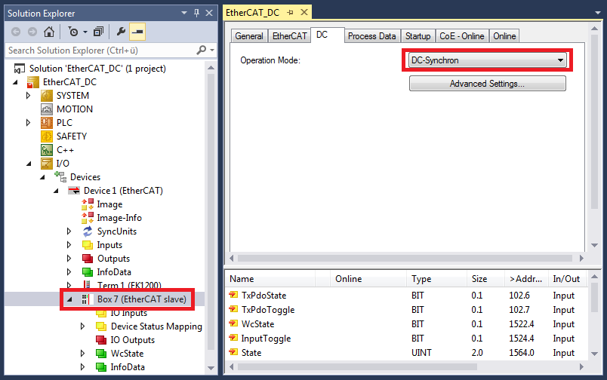Sort by the Type column header
The width and height of the screenshot is (607, 380).
point(436,279)
